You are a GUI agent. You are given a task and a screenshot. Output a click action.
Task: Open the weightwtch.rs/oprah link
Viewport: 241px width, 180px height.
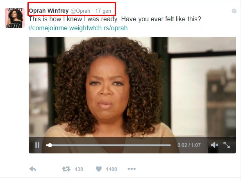click(x=98, y=28)
